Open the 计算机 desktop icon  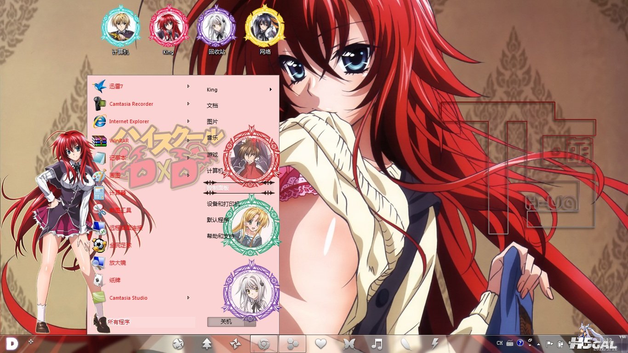coord(120,31)
